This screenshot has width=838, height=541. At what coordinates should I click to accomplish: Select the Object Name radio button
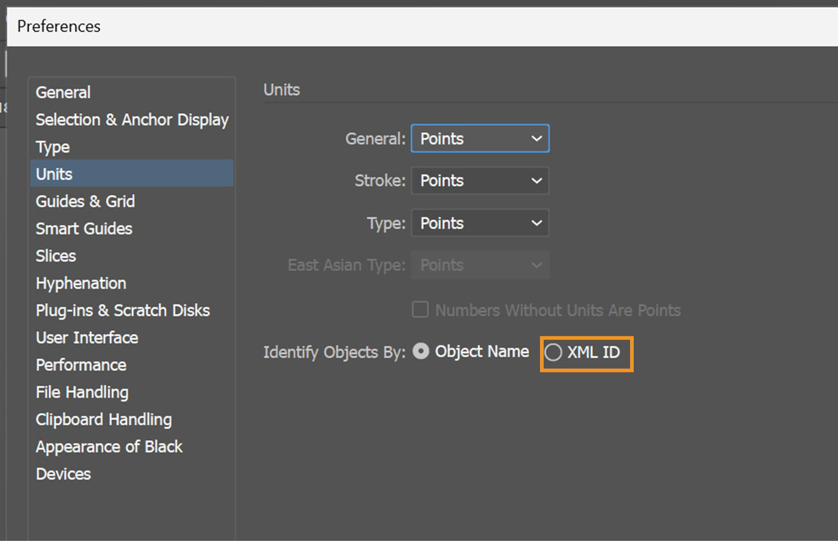[x=421, y=351]
